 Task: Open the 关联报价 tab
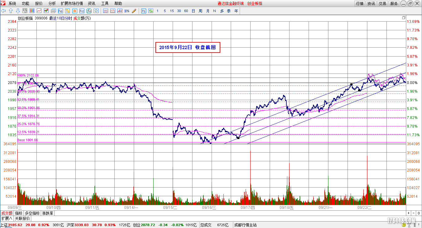point(22,218)
